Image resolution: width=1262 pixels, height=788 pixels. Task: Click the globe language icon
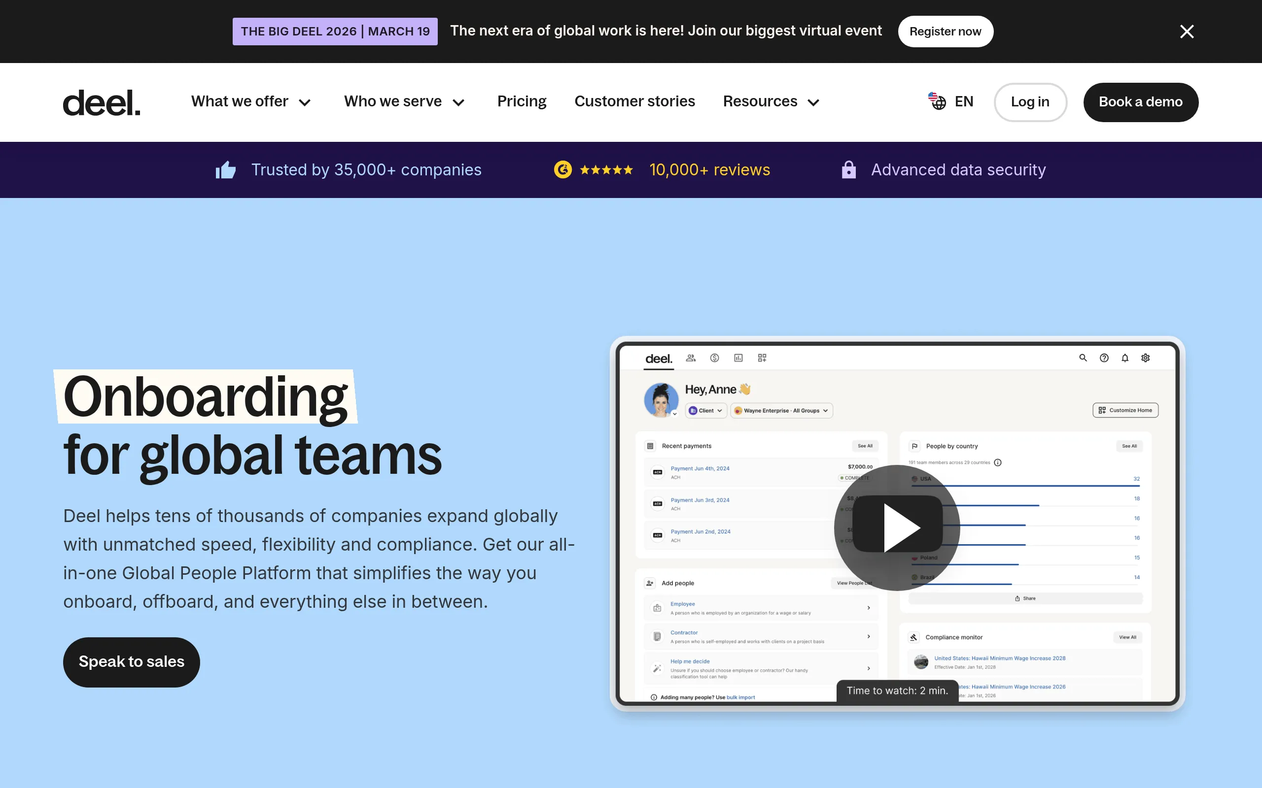point(937,101)
